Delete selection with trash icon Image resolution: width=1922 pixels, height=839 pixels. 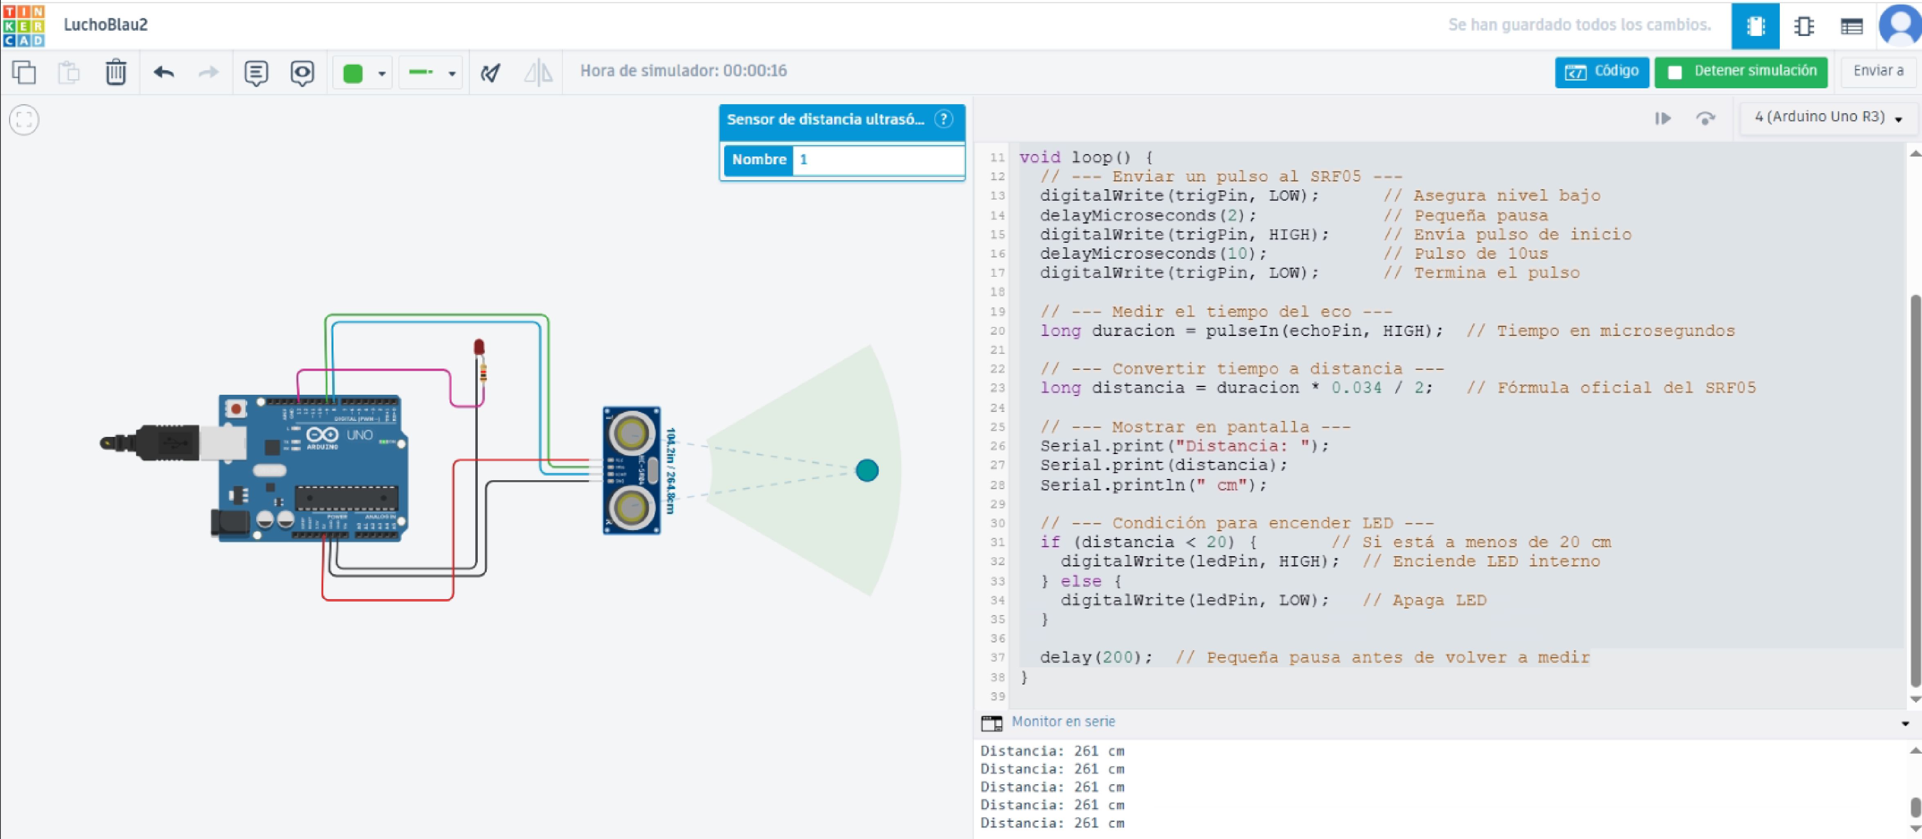116,72
